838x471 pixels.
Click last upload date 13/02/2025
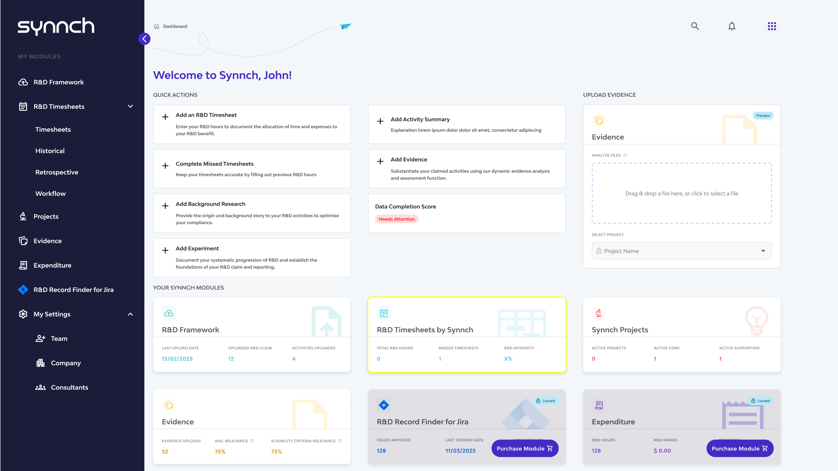(x=177, y=358)
